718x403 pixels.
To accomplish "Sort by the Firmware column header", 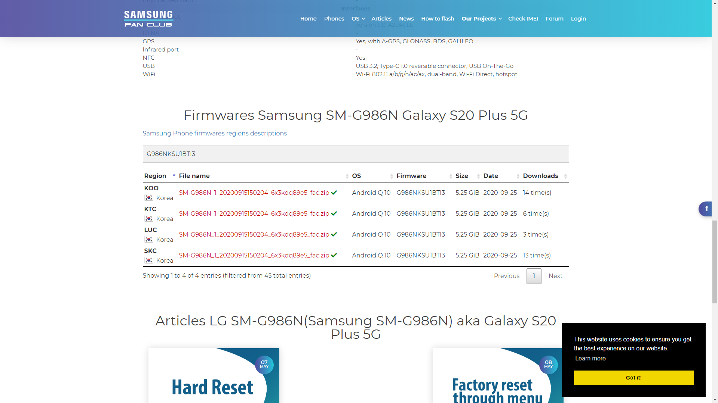I will (411, 176).
